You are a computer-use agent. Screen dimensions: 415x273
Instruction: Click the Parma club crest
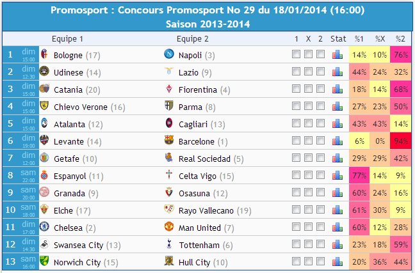tap(169, 105)
